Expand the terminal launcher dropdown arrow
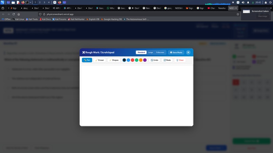The width and height of the screenshot is (273, 153). [x=30, y=2]
